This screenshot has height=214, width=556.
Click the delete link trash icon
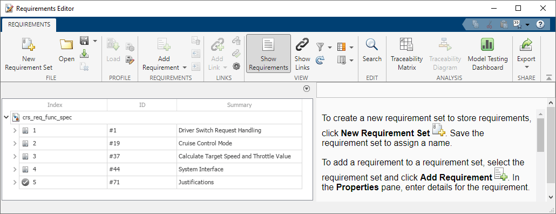coord(236,41)
